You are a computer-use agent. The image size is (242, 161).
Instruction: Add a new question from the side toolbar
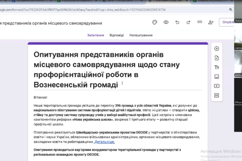pyautogui.click(x=217, y=49)
